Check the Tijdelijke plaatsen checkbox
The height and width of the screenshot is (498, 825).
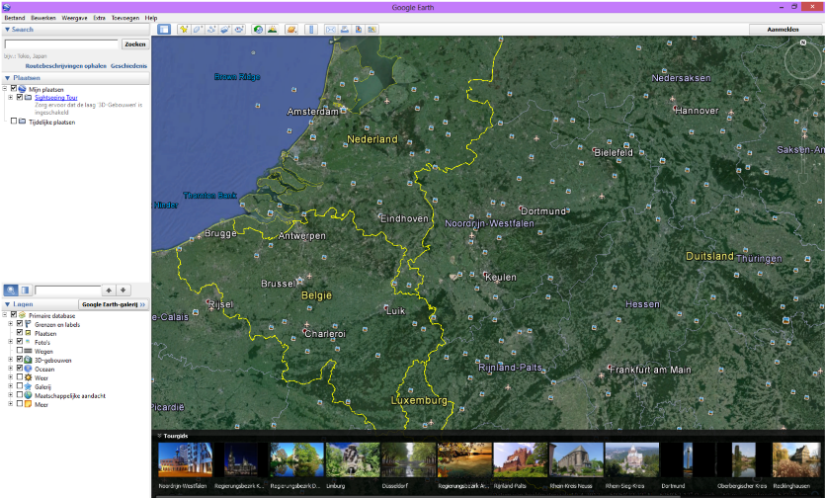tap(14, 122)
